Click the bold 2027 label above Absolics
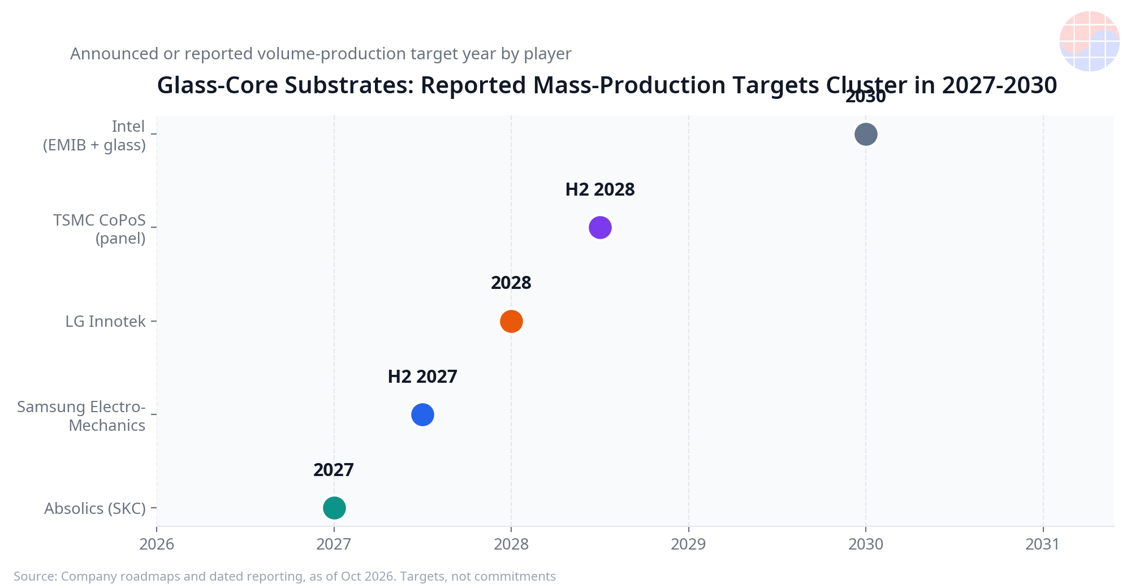Viewport: 1131px width, 588px height. 334,470
